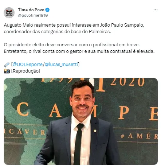This screenshot has height=167, width=161.
Task: Click the lapel pin on the man's jacket
Action: click(x=95, y=131)
